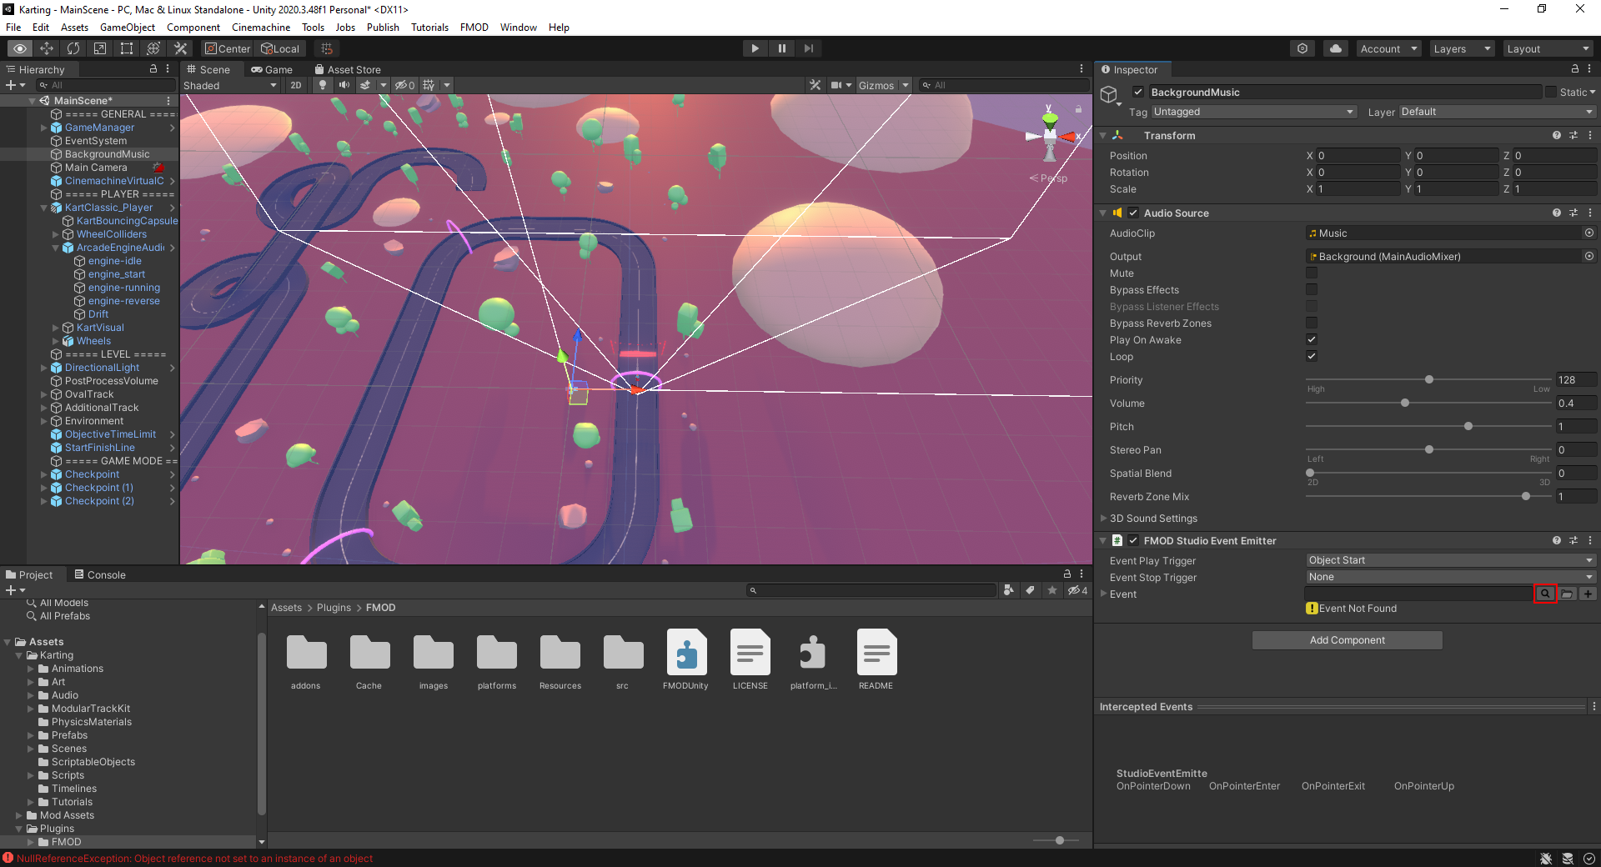Enable Bypass Effects checkbox

(x=1312, y=290)
